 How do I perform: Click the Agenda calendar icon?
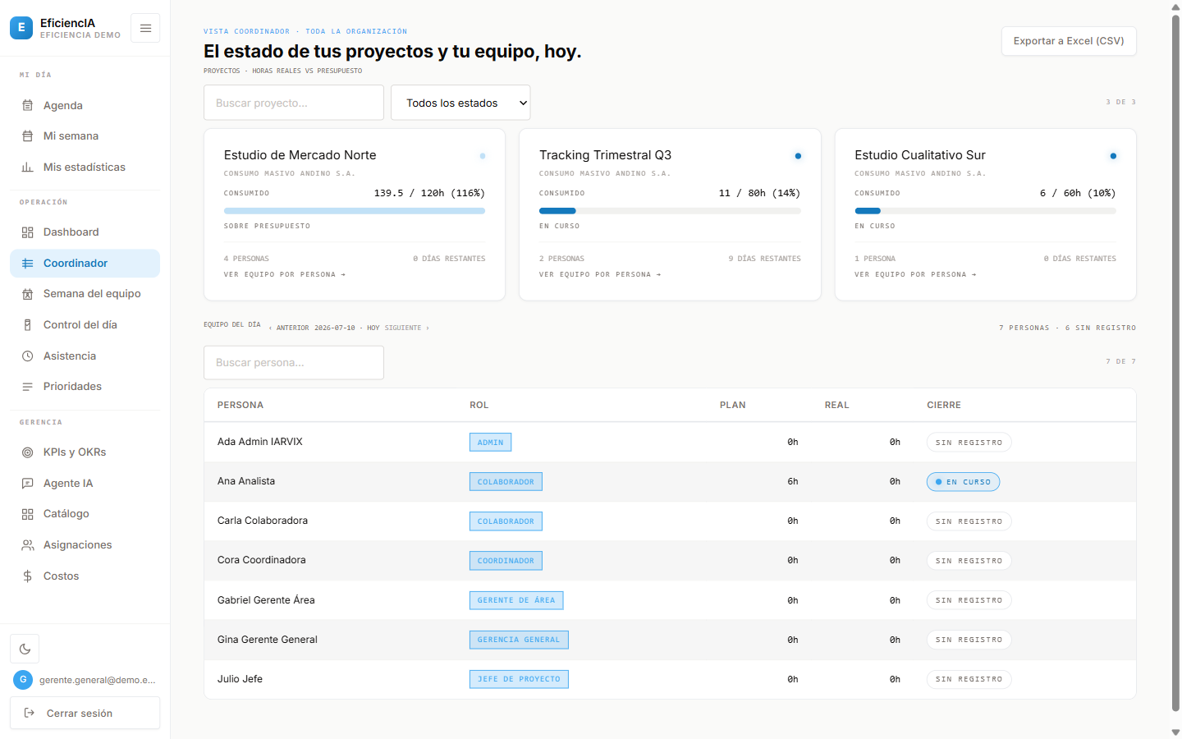click(27, 105)
